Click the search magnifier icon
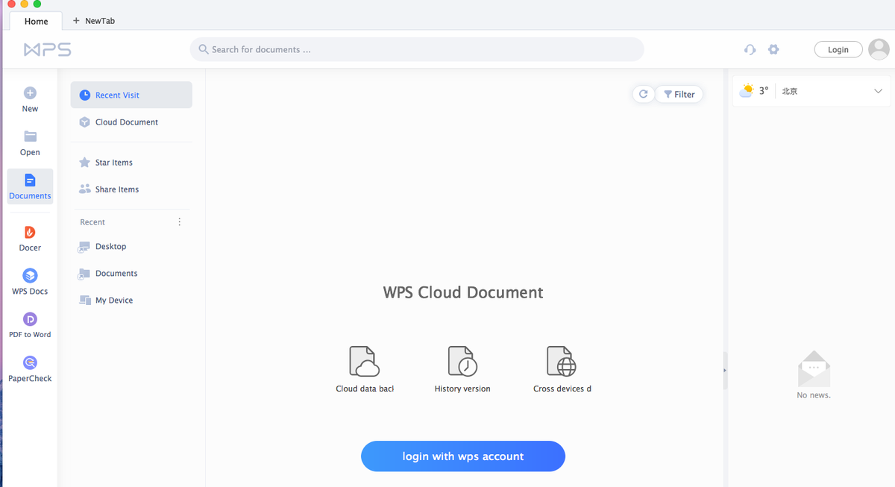Viewport: 895px width, 487px height. [204, 49]
